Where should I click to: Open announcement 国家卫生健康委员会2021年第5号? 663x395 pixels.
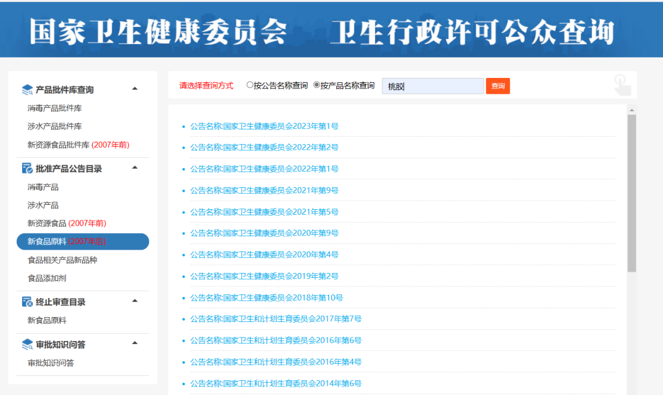(264, 212)
